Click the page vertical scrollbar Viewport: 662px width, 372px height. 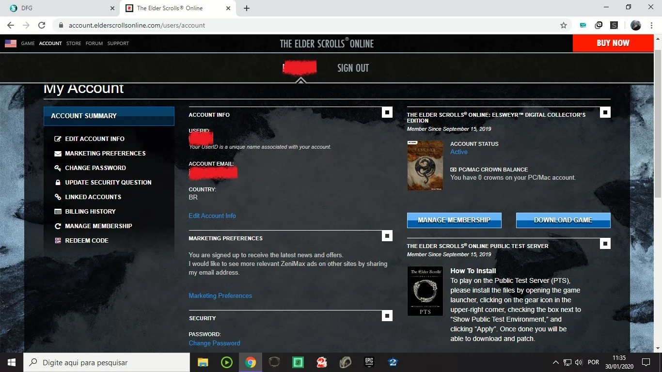pos(658,124)
